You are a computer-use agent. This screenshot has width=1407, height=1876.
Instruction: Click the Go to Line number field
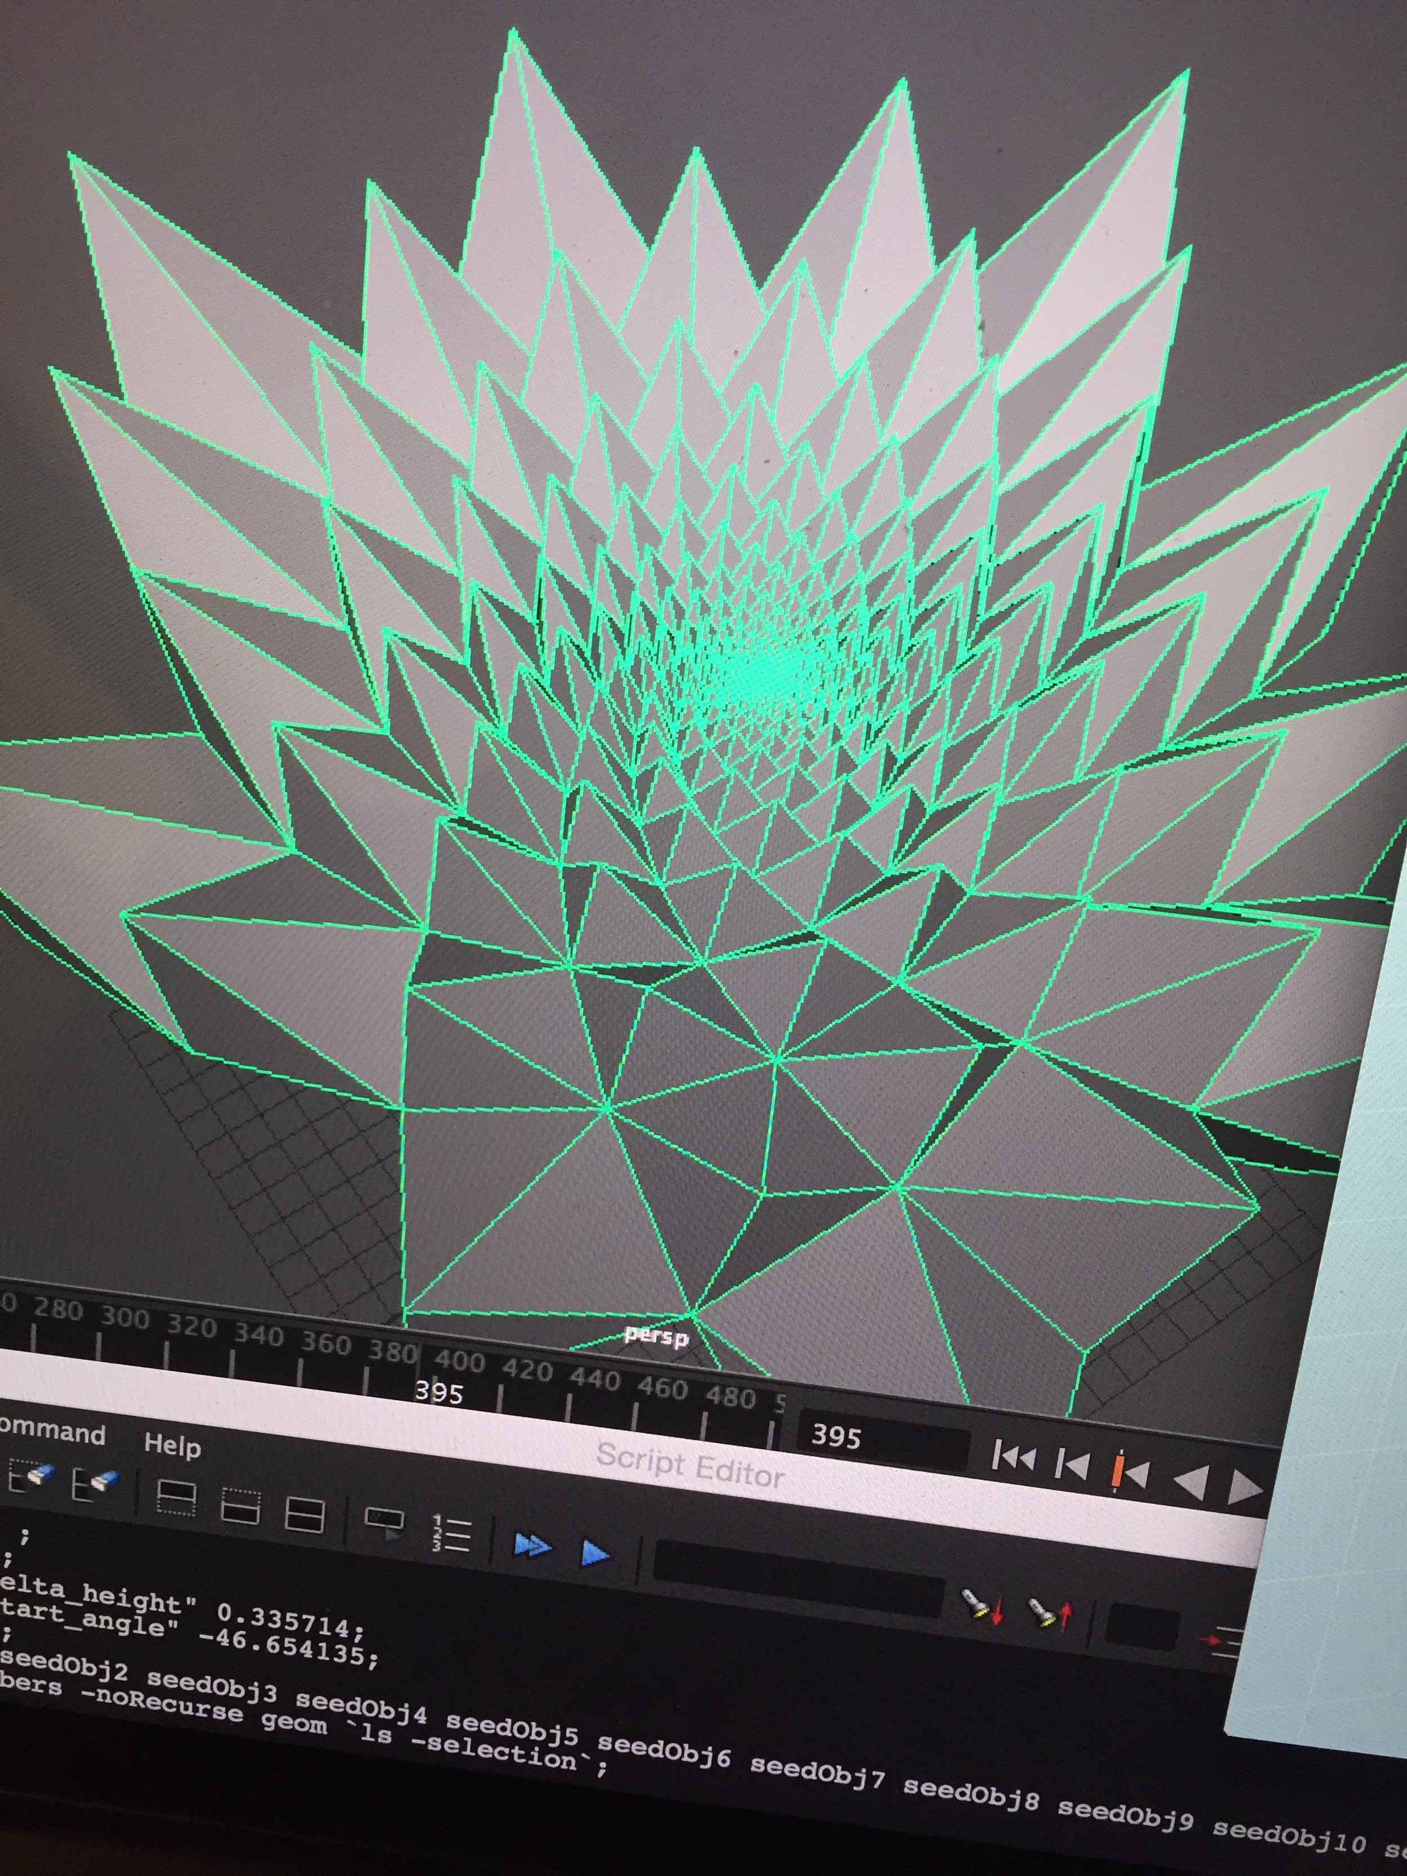[1142, 1626]
